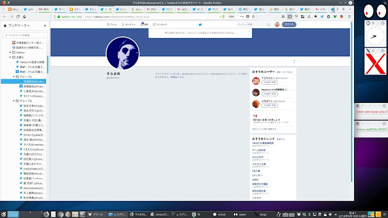Open Twitter メッセージ messages

pyautogui.click(x=160, y=24)
